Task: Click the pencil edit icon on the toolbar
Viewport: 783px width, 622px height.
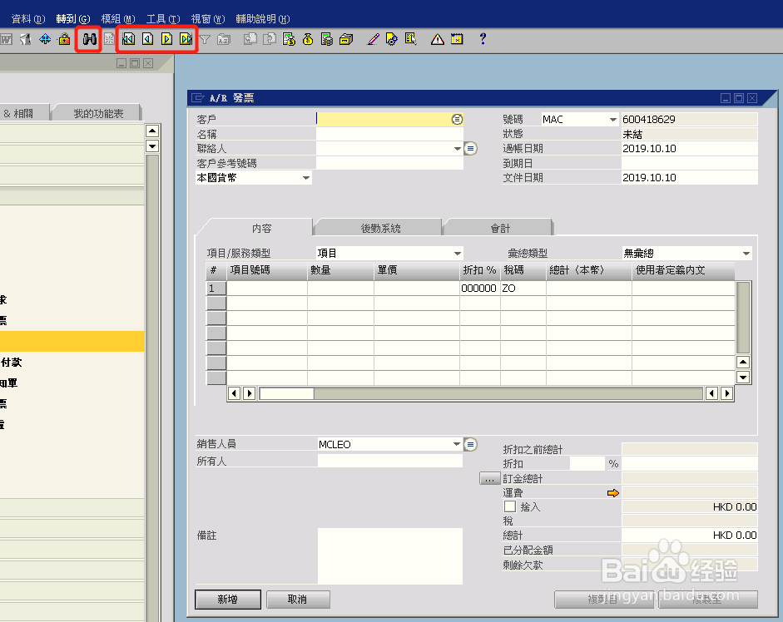Action: tap(374, 38)
